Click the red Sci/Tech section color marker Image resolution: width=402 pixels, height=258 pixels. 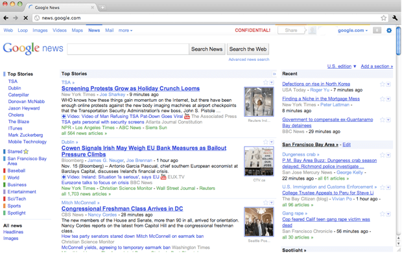[5, 199]
